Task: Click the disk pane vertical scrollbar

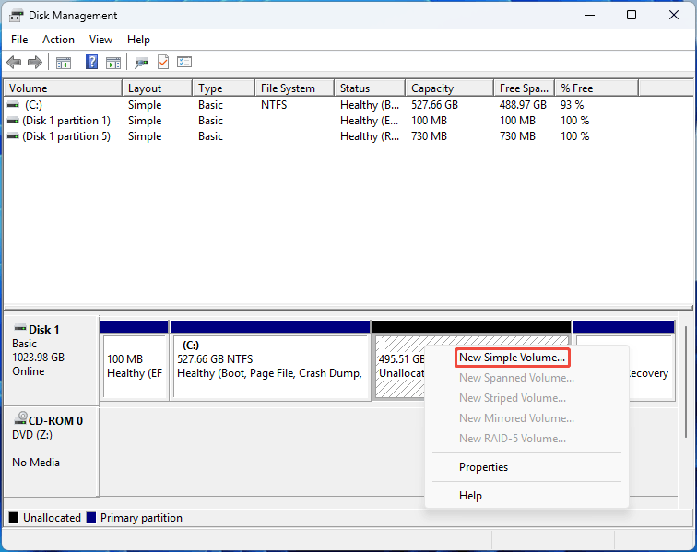Action: (687, 382)
